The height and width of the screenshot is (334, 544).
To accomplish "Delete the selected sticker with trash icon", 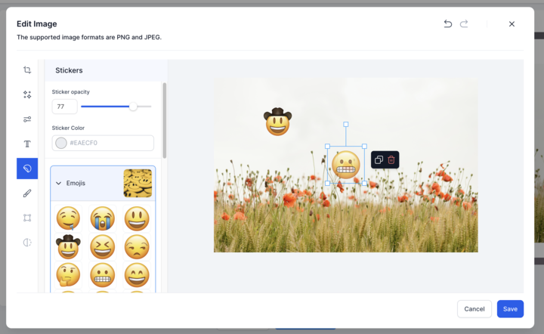I will point(391,160).
